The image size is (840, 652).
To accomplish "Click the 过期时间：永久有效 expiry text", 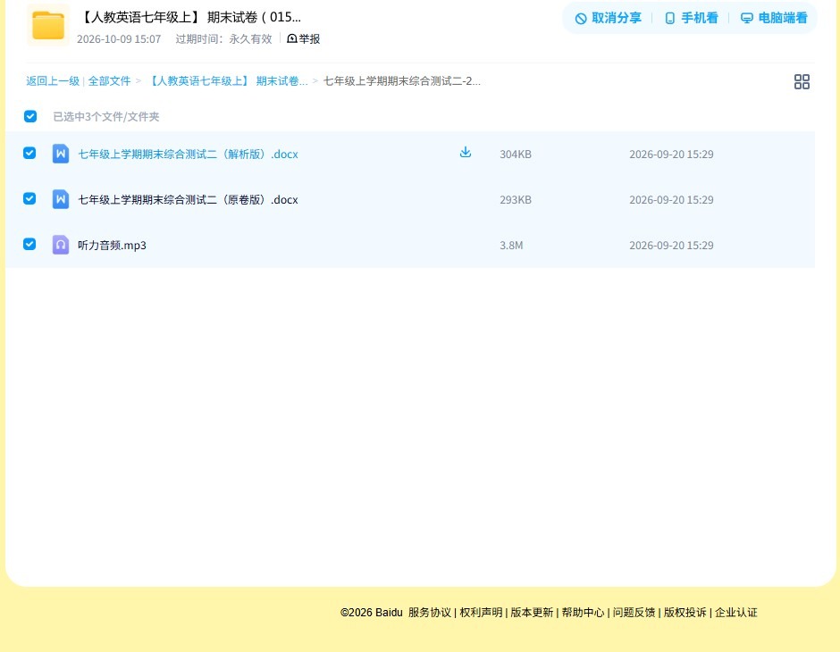I will pyautogui.click(x=224, y=39).
